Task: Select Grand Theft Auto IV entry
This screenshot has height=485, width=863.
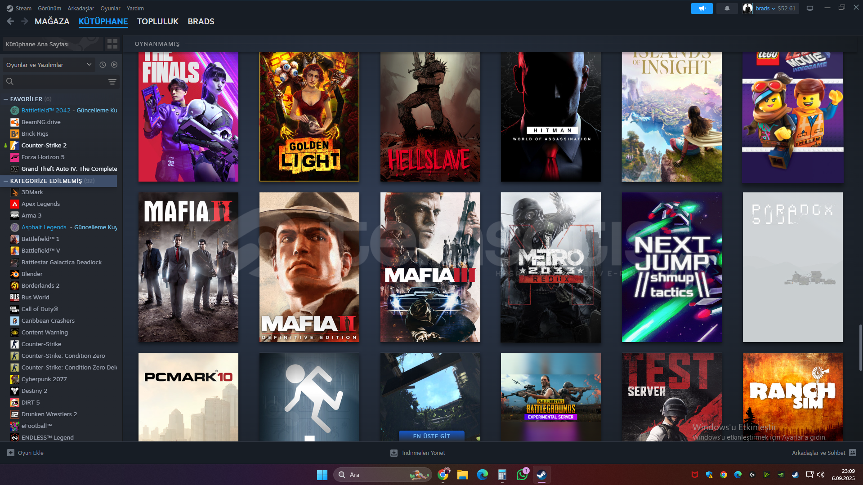Action: pos(63,169)
